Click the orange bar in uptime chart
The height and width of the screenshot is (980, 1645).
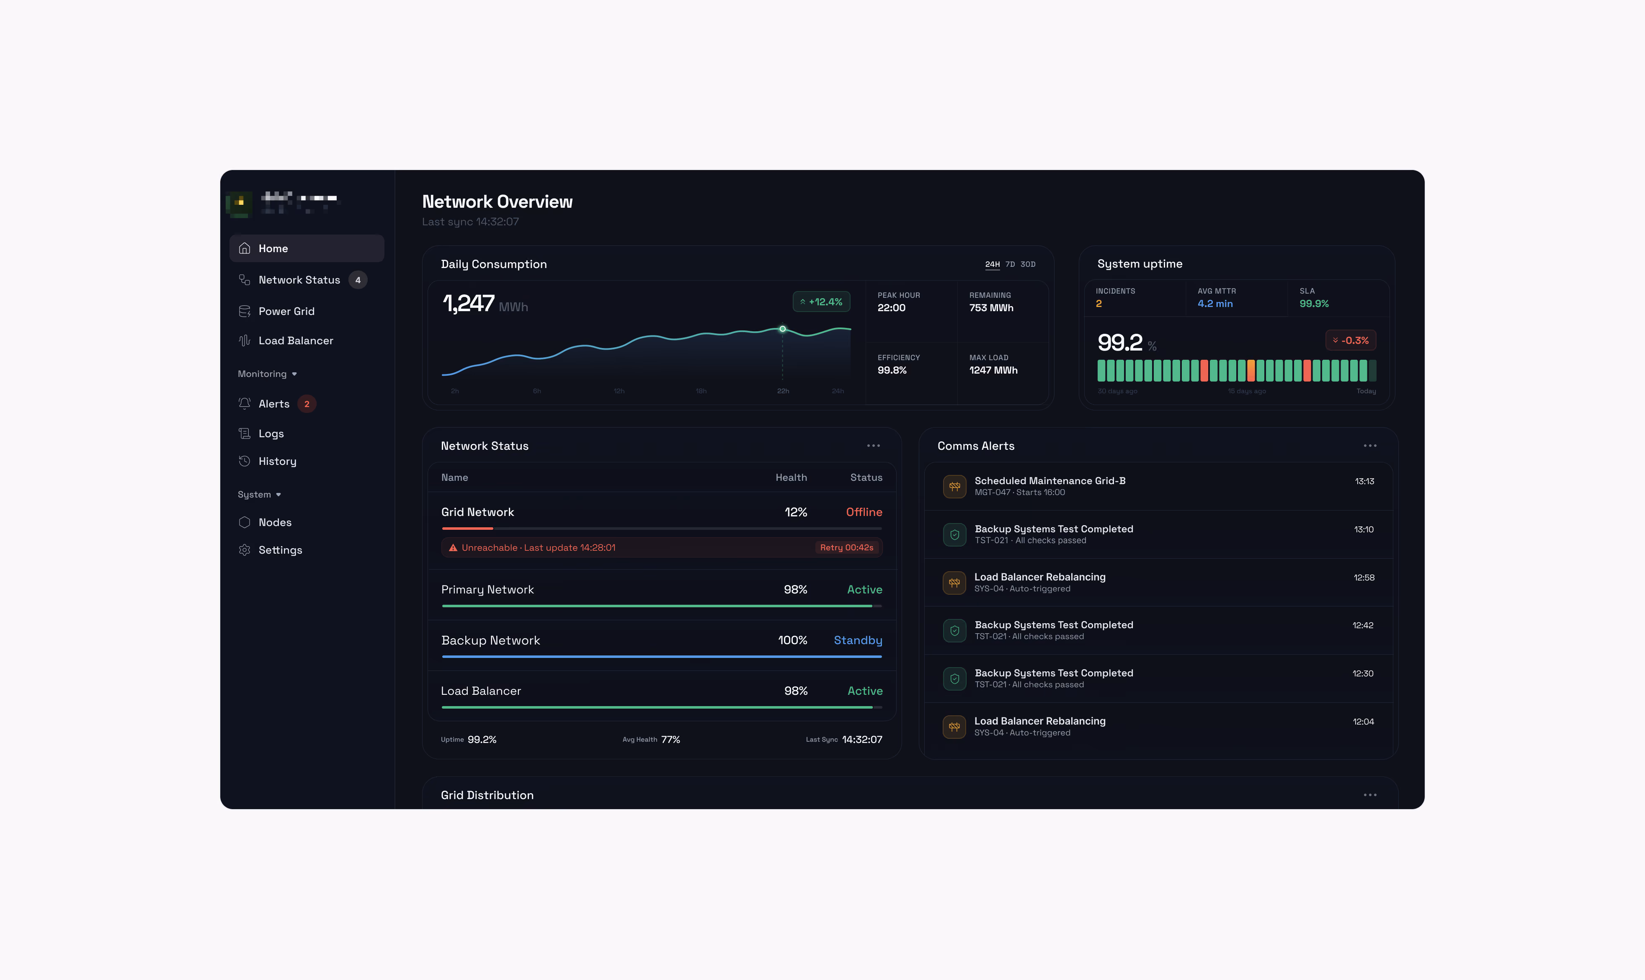(1251, 371)
